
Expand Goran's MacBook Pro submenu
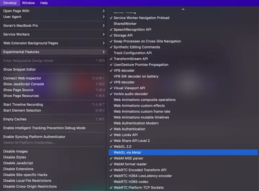(54, 26)
